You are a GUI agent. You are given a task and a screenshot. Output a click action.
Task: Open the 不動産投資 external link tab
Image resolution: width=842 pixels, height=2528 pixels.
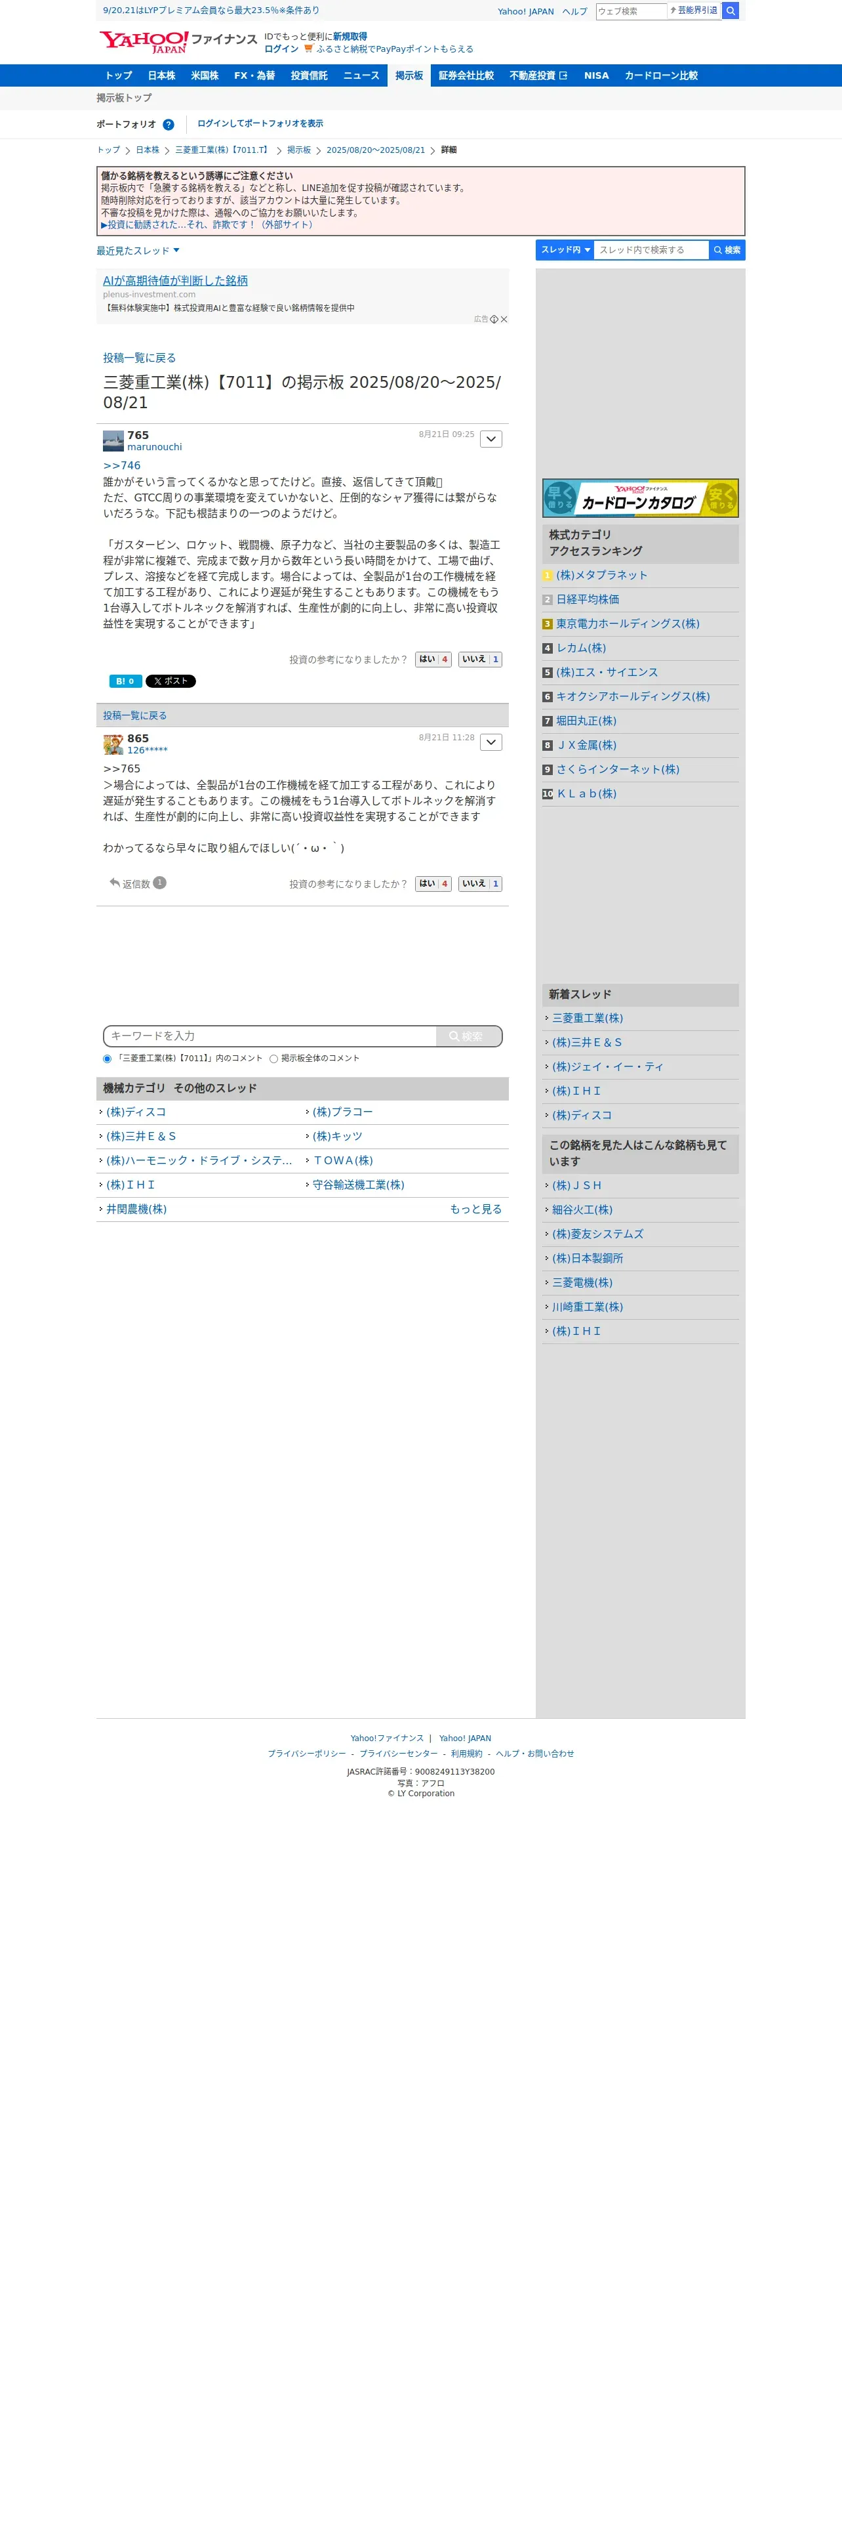coord(538,75)
